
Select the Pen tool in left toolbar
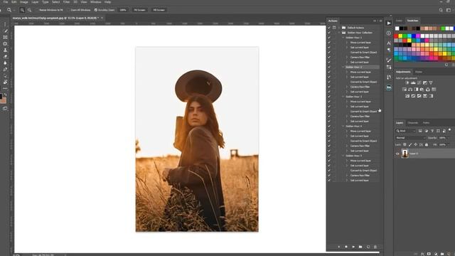[5, 70]
